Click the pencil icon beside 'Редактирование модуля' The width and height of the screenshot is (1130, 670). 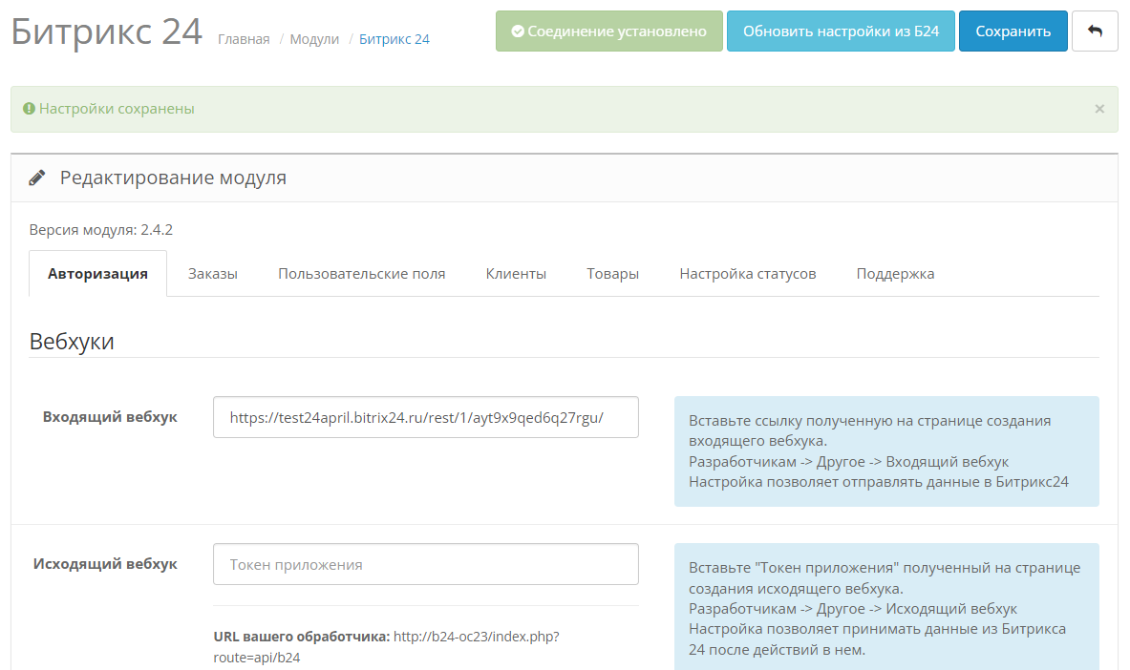point(36,178)
